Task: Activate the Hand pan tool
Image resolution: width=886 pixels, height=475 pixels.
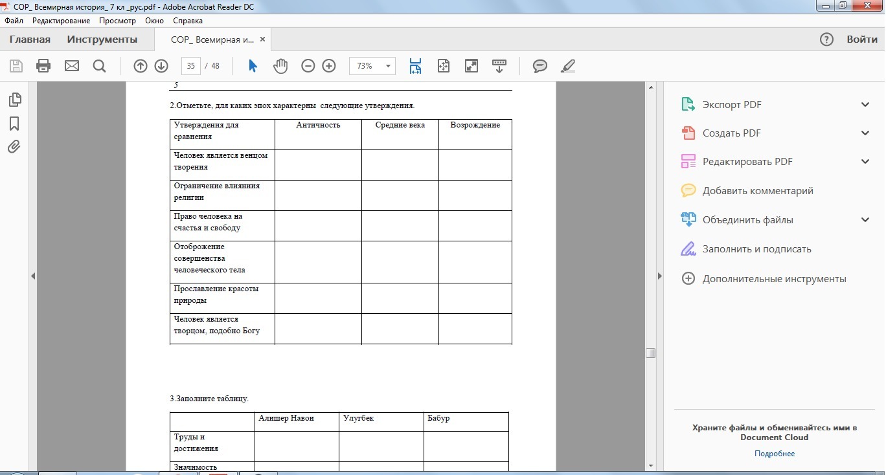Action: coord(280,66)
